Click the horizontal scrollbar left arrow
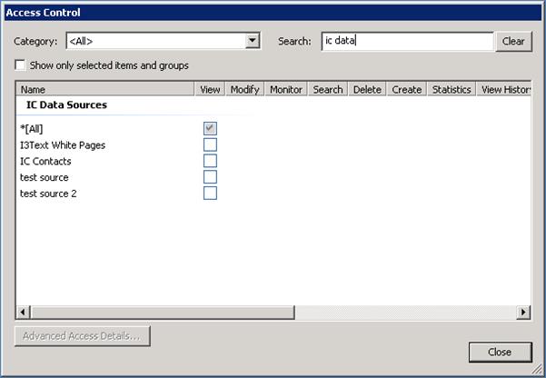This screenshot has height=378, width=546. coord(23,312)
